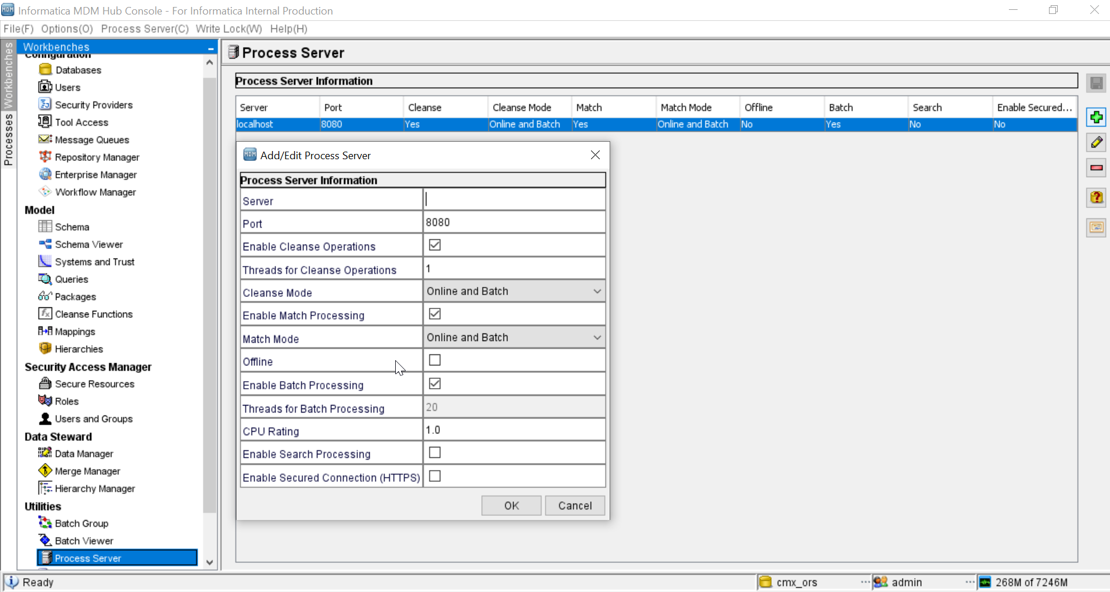Switch to the Processes side tab
This screenshot has height=592, width=1110.
pos(8,139)
